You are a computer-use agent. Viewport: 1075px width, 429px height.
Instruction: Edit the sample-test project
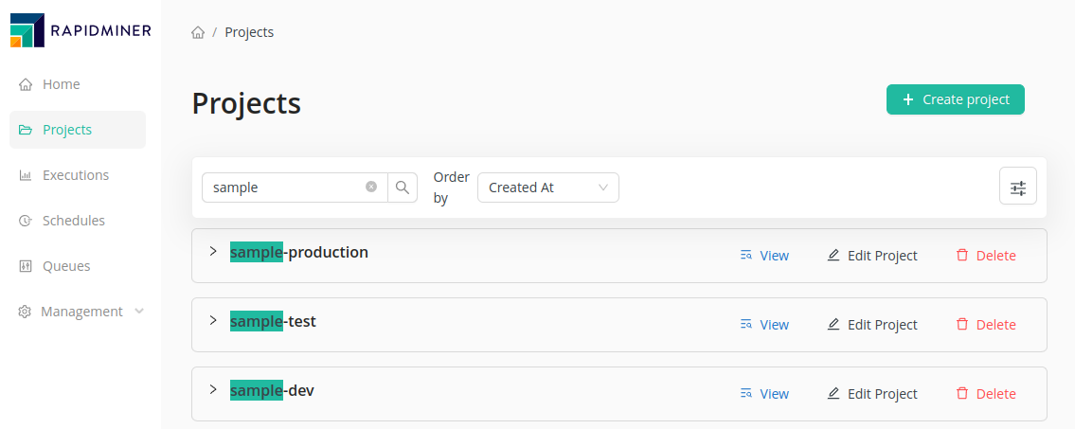click(872, 325)
